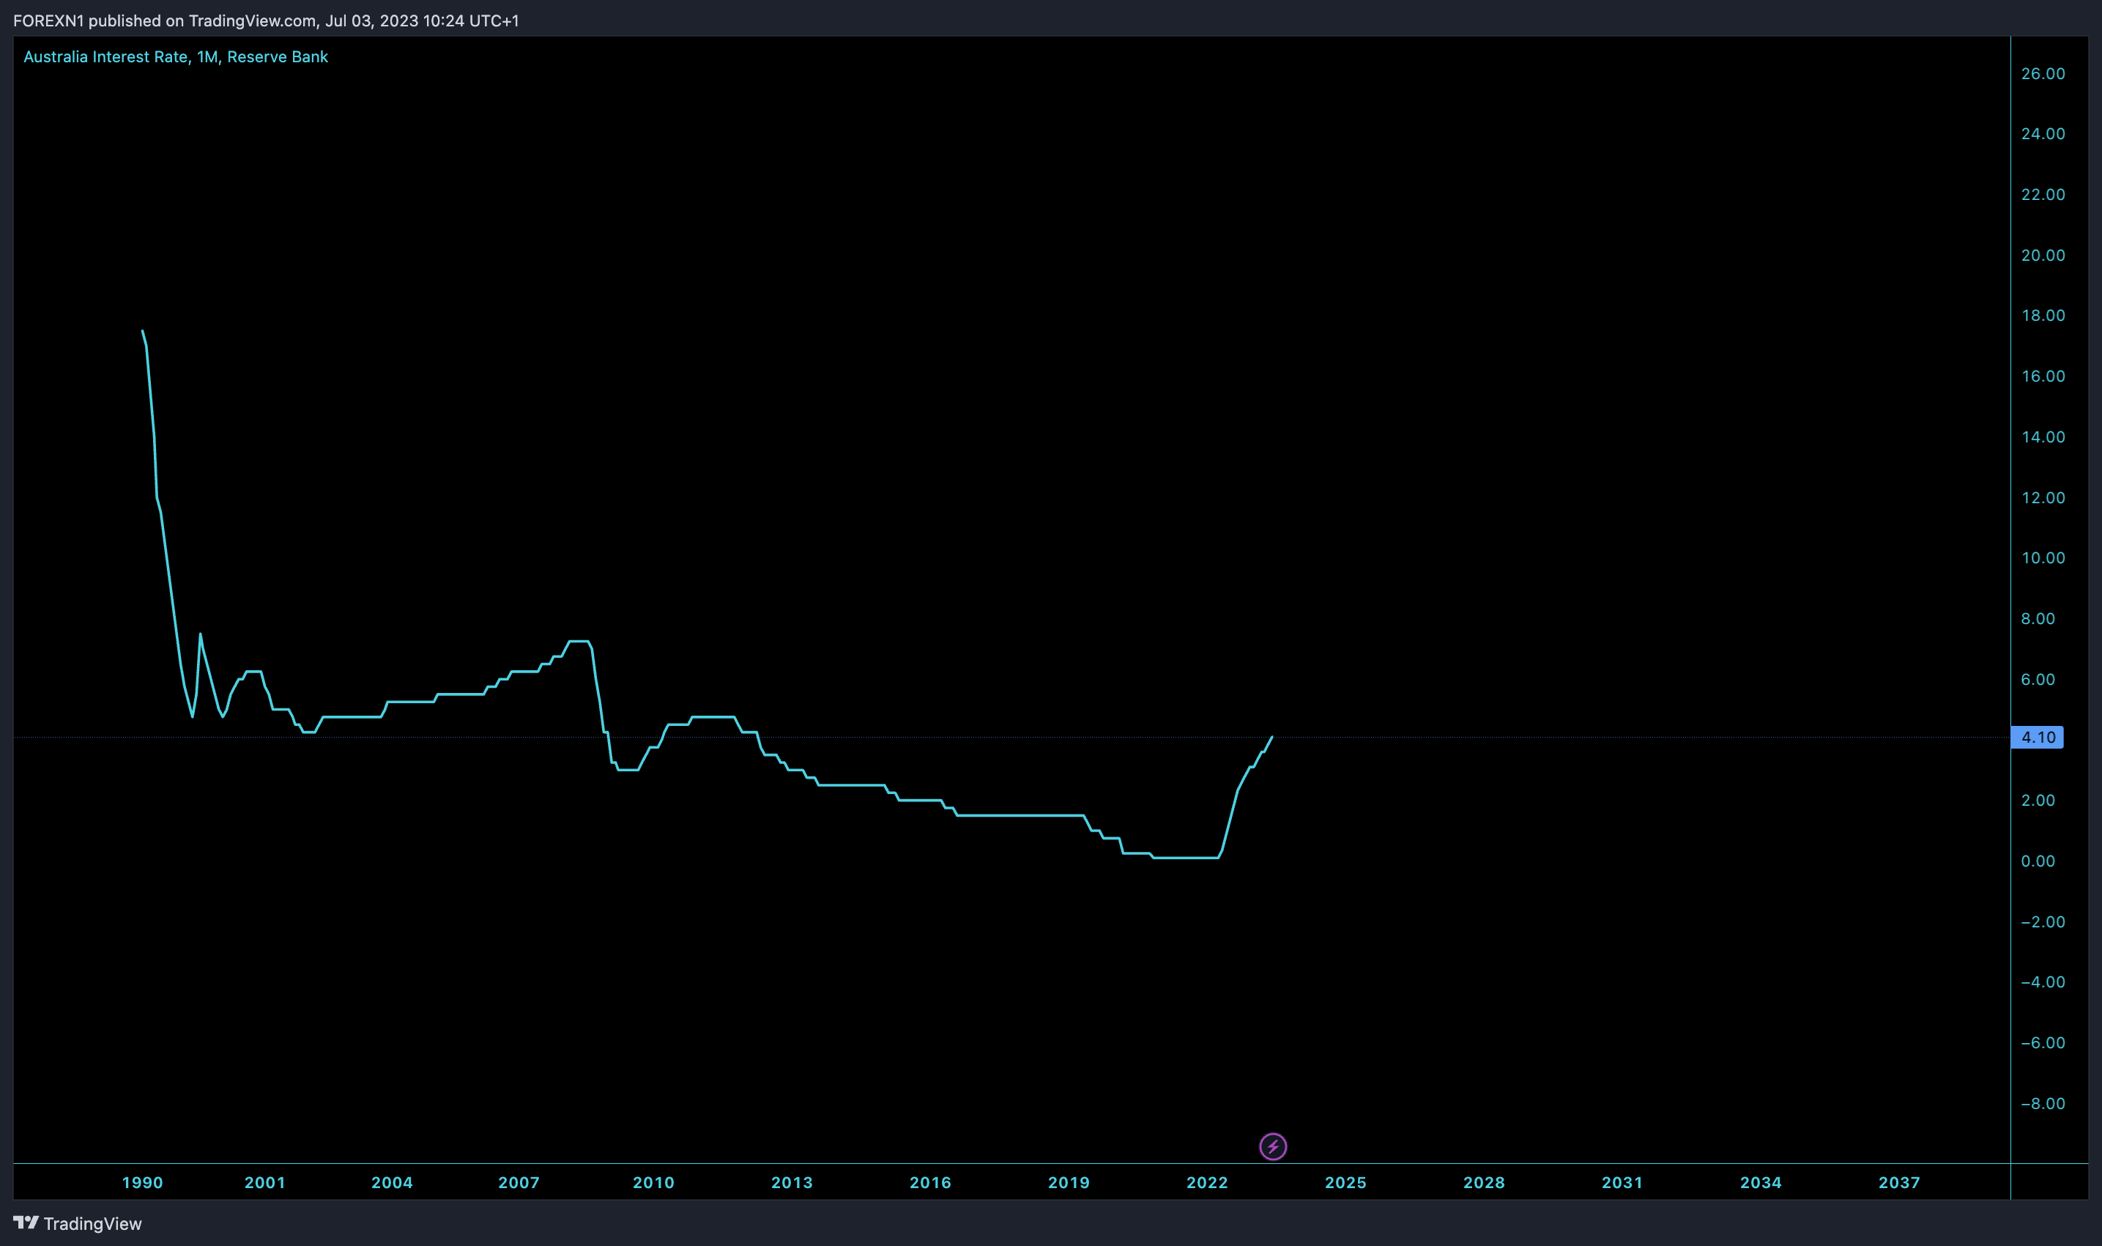Click the 0.00 price scale value
The height and width of the screenshot is (1246, 2102).
click(2038, 861)
